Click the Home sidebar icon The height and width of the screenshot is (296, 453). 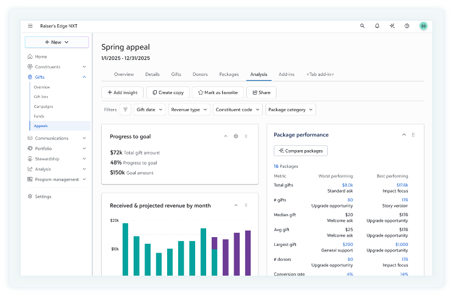click(30, 57)
